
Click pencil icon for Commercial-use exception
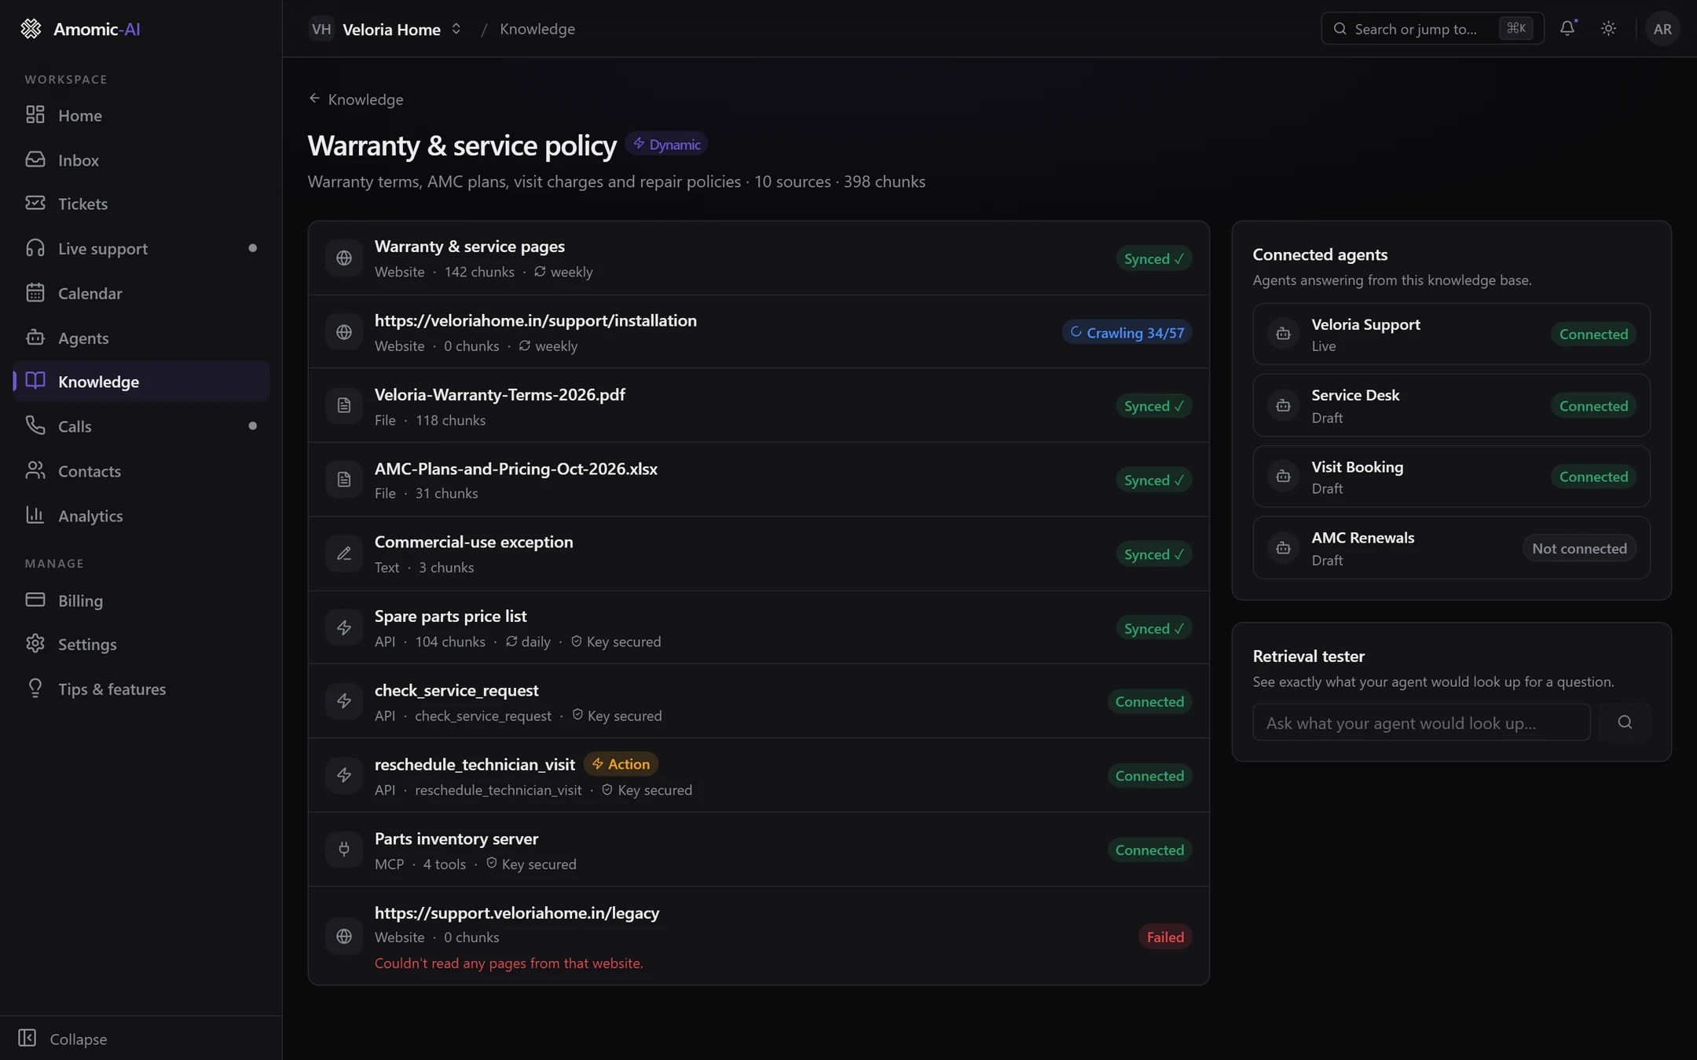pos(344,554)
